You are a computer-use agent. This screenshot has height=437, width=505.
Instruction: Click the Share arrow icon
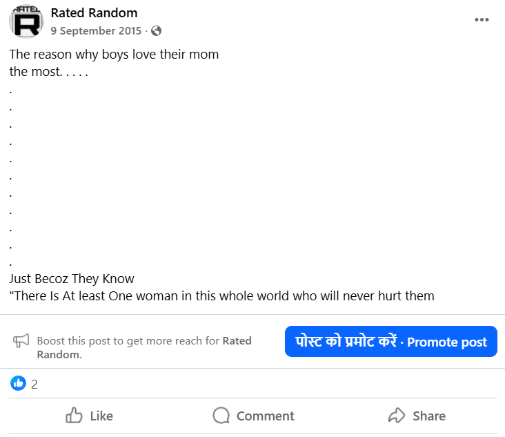[397, 416]
